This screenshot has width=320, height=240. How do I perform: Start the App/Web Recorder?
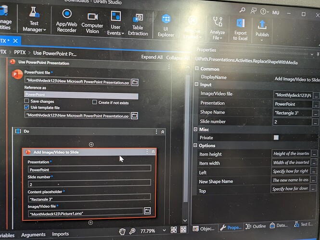[67, 21]
